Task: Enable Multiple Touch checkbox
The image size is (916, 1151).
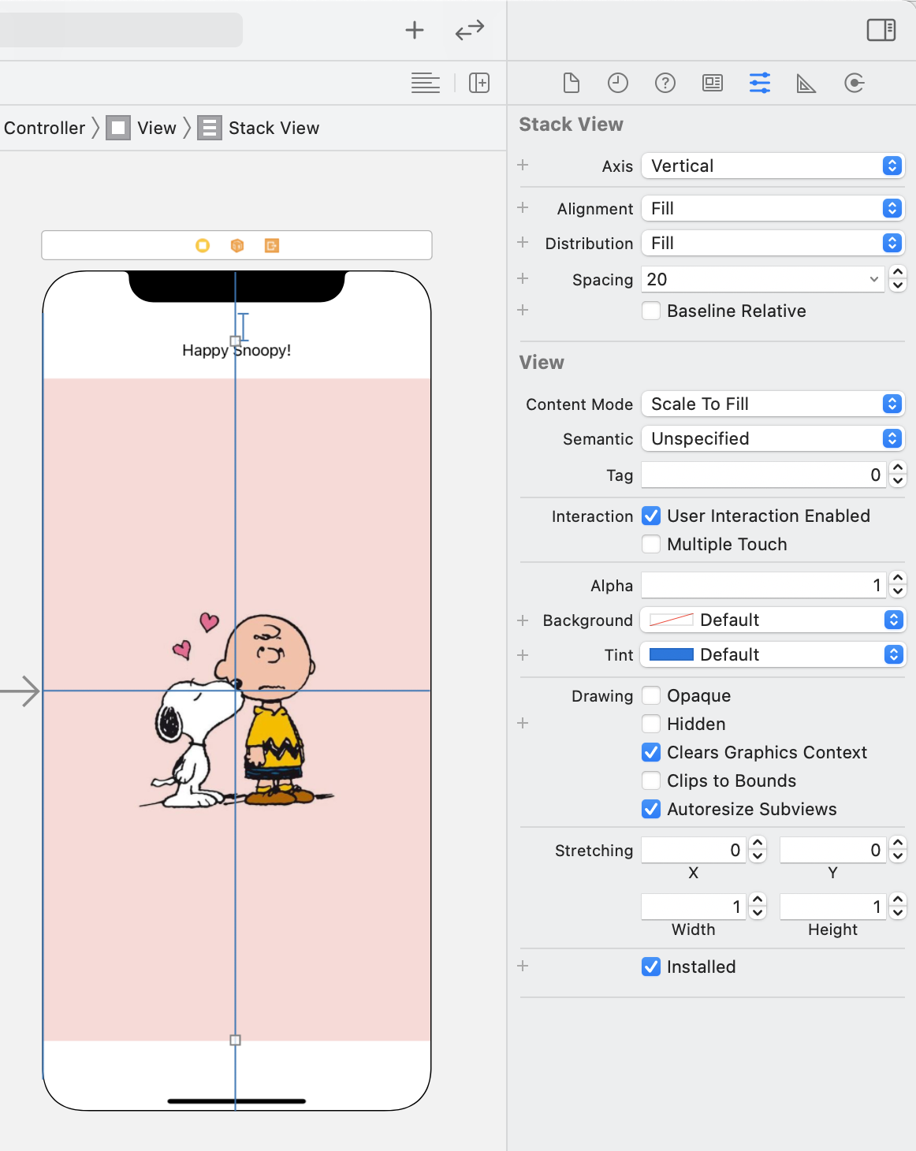Action: coord(651,544)
